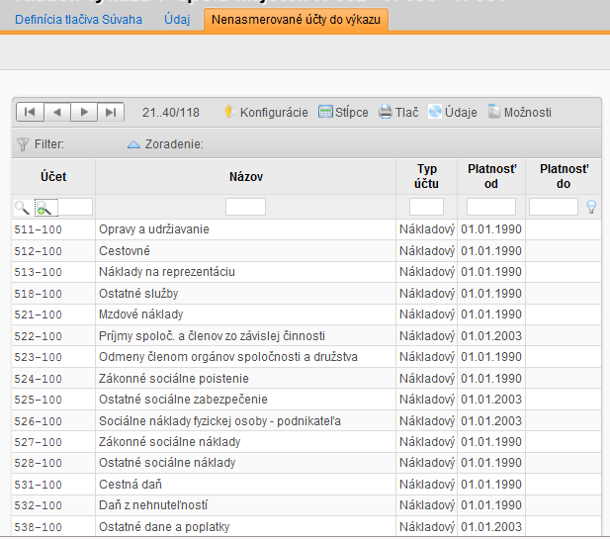Select account 511-100 cell

(x=53, y=229)
